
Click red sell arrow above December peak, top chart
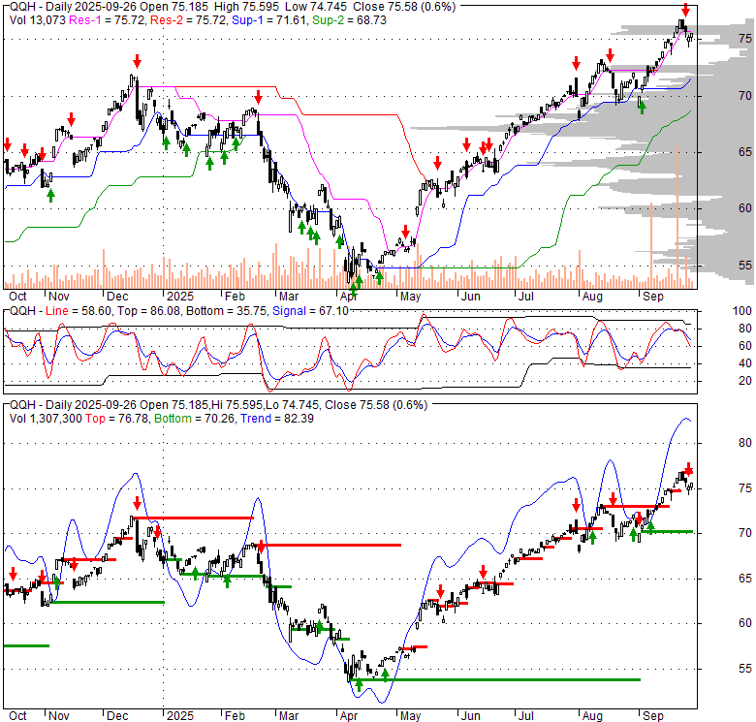(137, 62)
